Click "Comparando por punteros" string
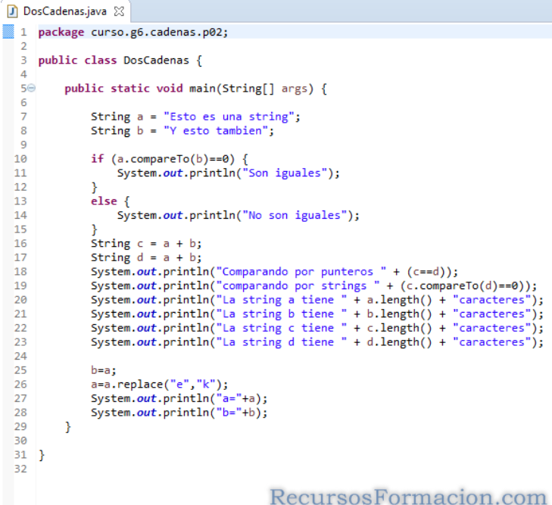552x505 pixels. (x=301, y=272)
